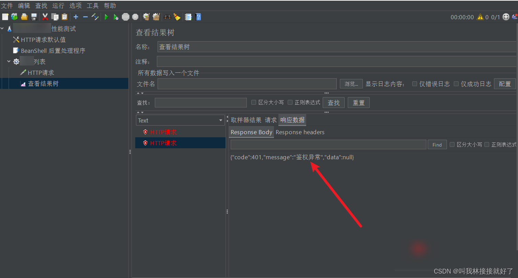Screen dimensions: 518x278
Task: Click the response body search field
Action: tap(329, 144)
